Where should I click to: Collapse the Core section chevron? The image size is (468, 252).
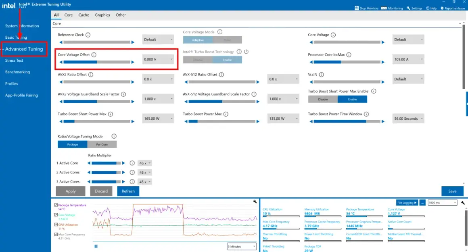click(x=460, y=23)
